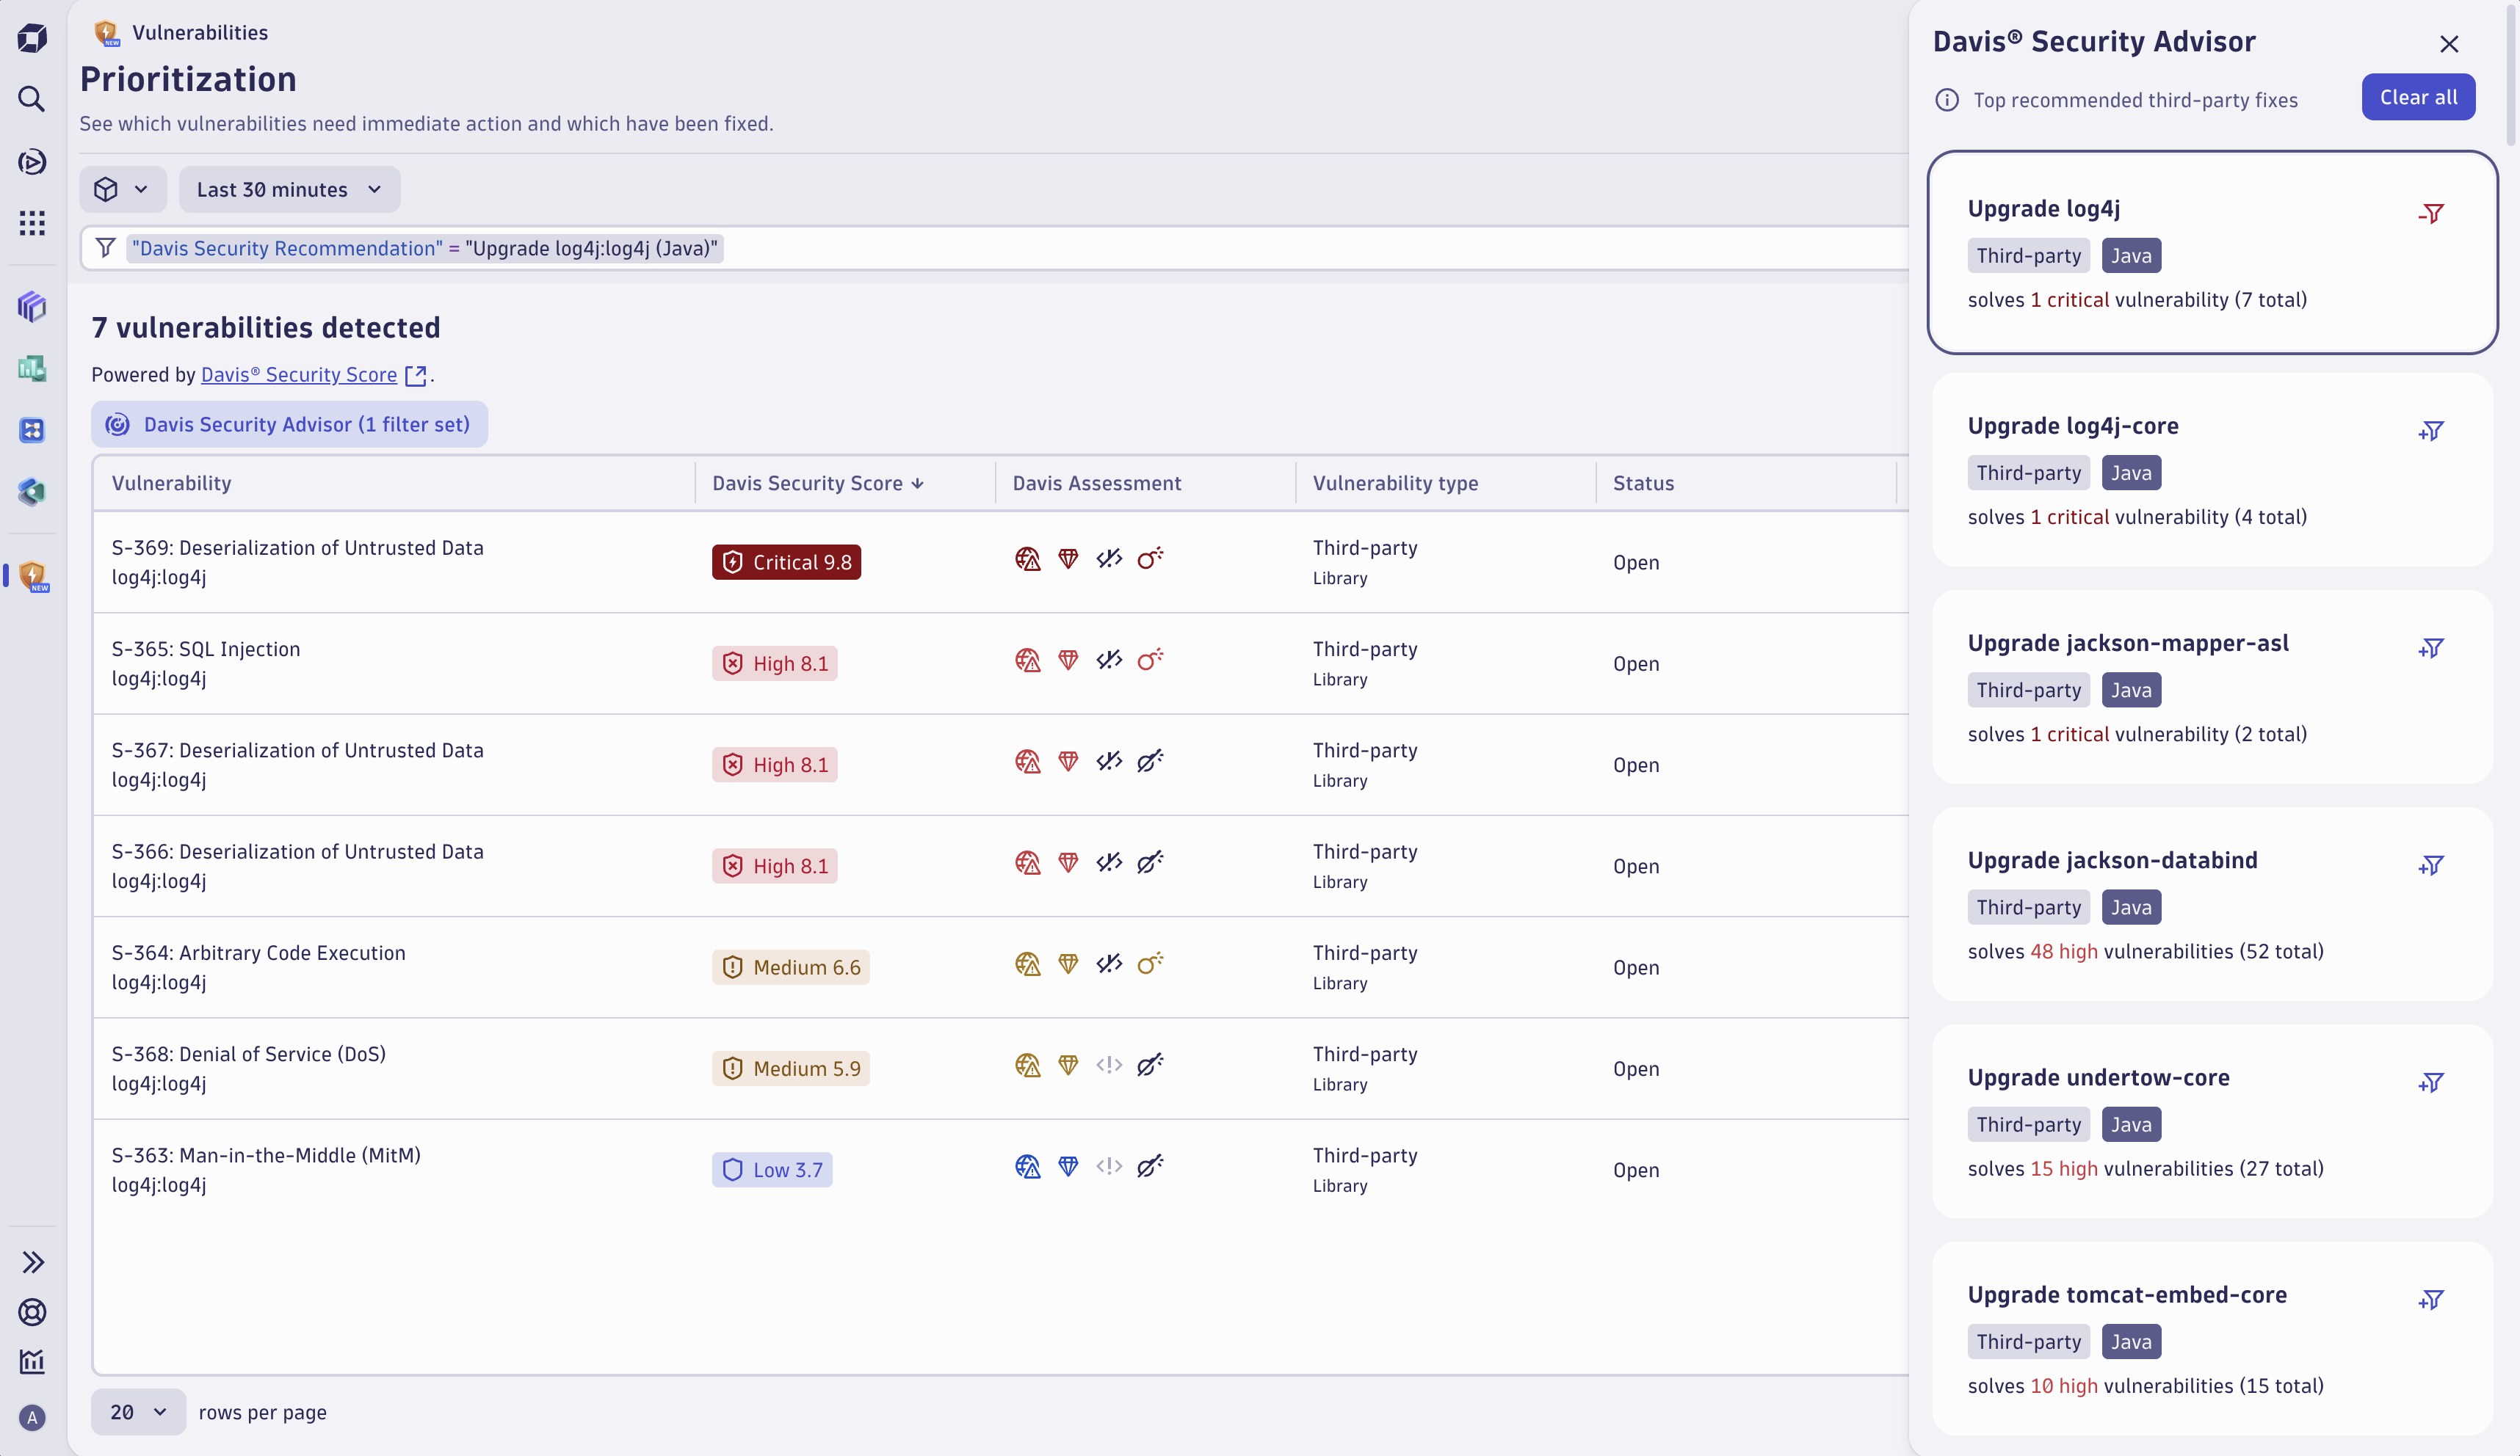Open the help icon near sidebar bottom
2520x1456 pixels.
tap(32, 1312)
